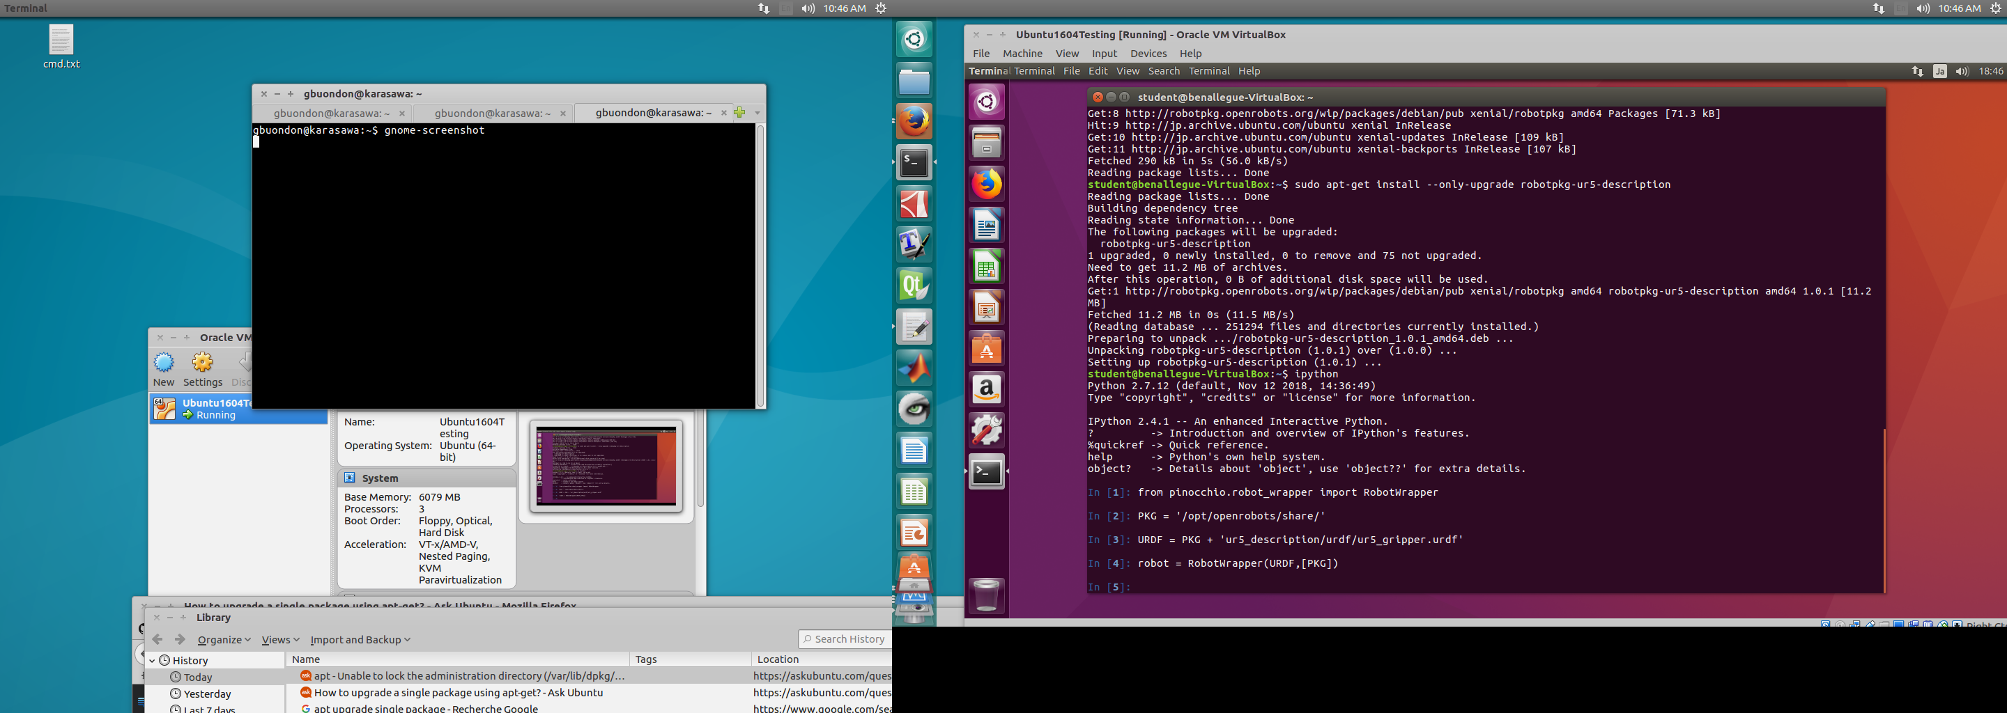The image size is (2007, 713).
Task: Click the Location column header
Action: (x=821, y=659)
